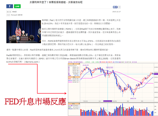Click the publish date 2015.12.17
158x116 pixels.
pyautogui.click(x=116, y=12)
